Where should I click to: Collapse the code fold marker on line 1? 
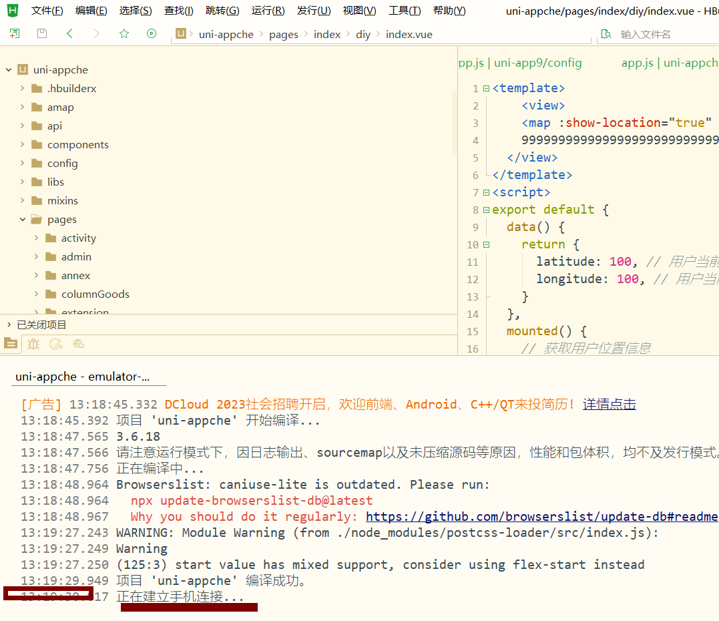tap(486, 88)
